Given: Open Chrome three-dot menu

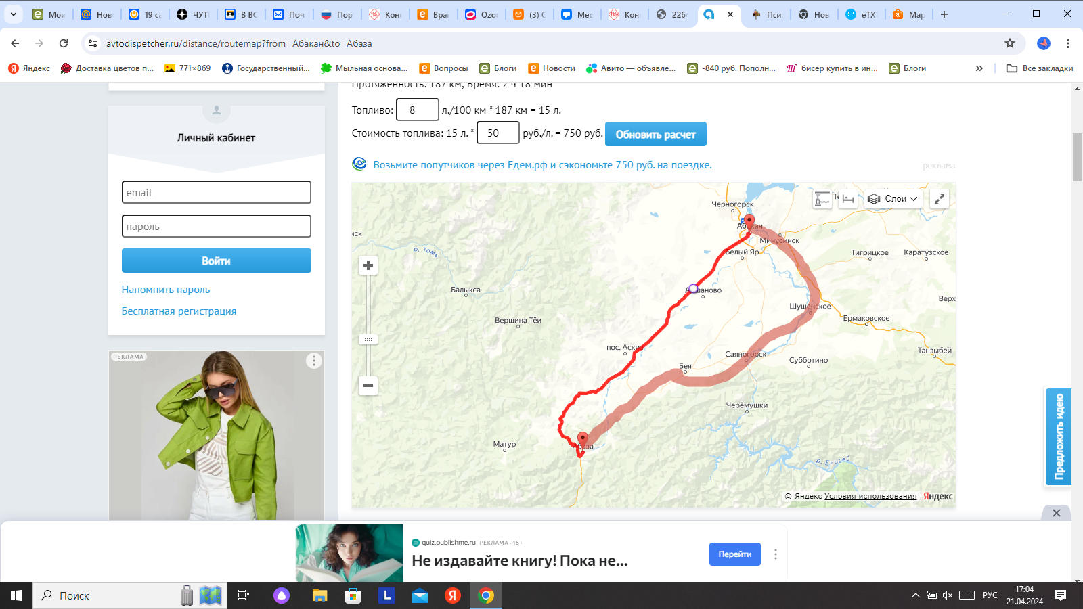Looking at the screenshot, I should [x=1068, y=43].
